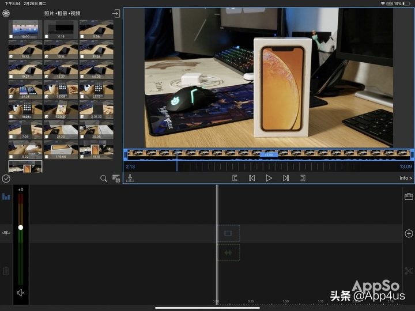Tap the trash delete icon

click(x=6, y=271)
